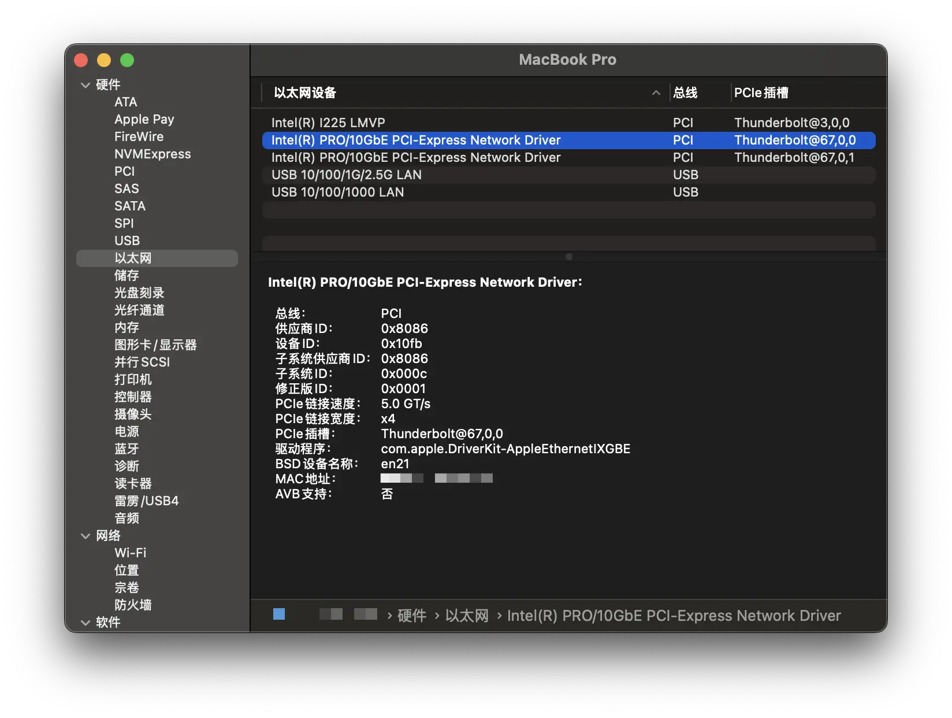Viewport: 952px width, 718px height.
Task: Select the Intel(R) I225 LMVP row
Action: coord(328,123)
